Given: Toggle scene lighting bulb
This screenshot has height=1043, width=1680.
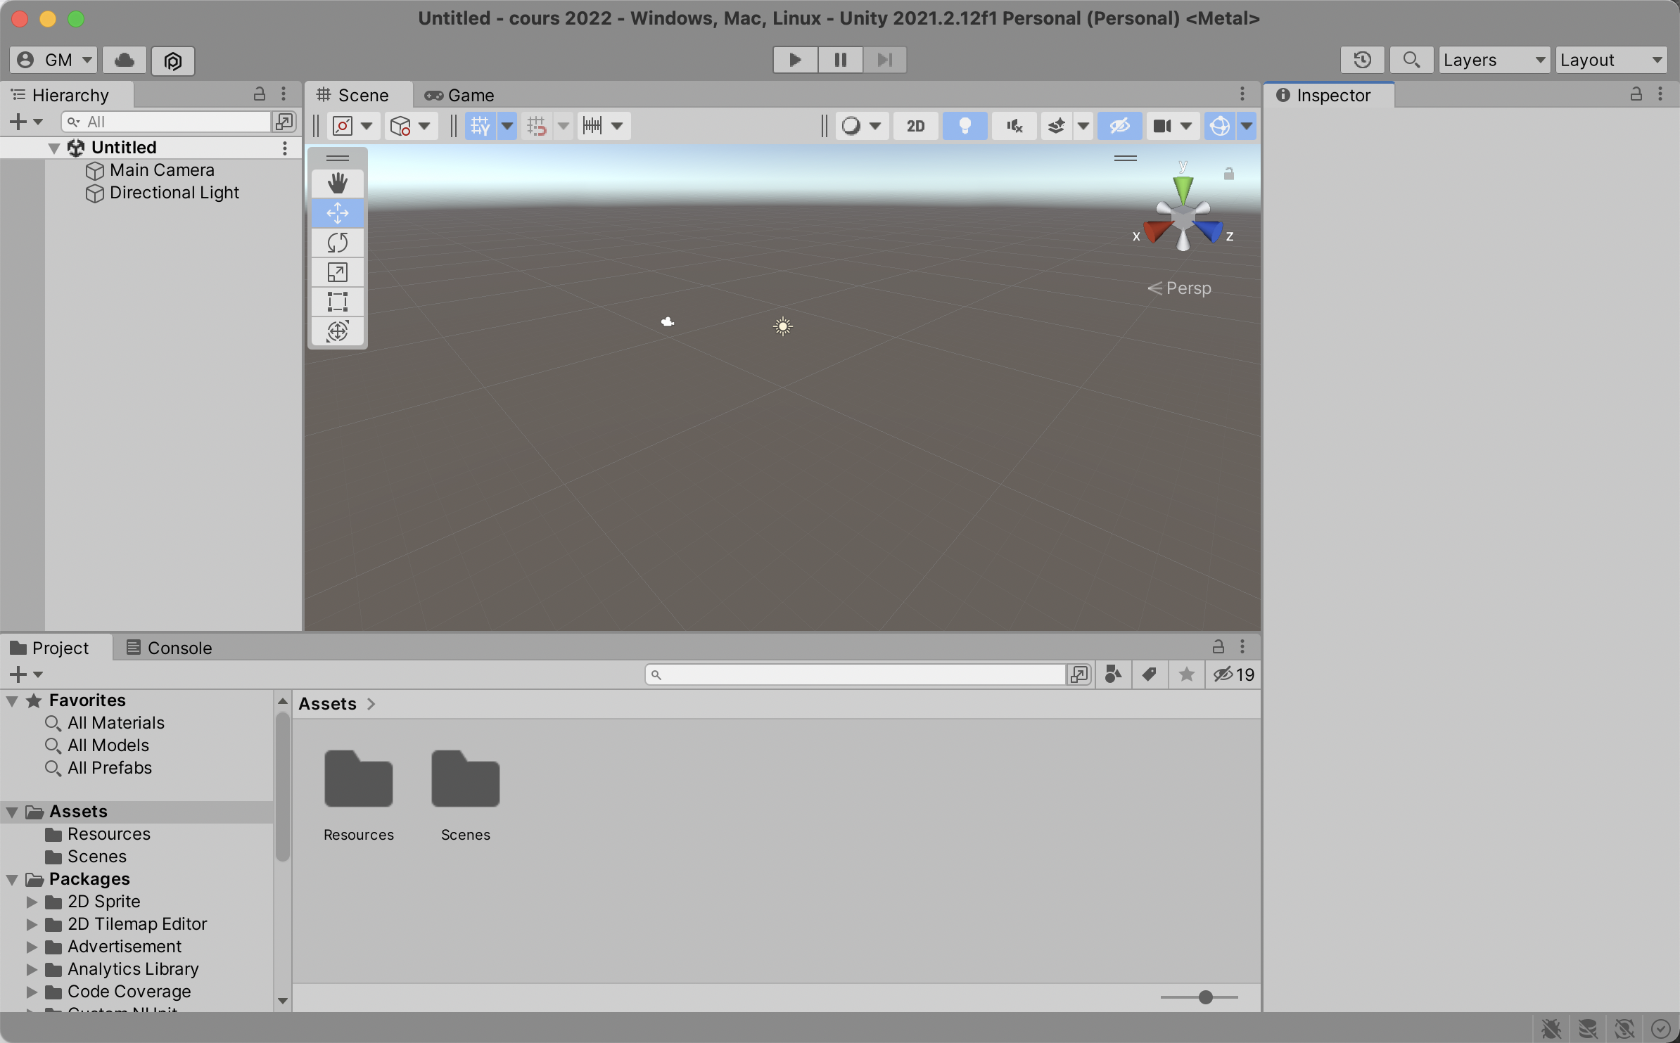Looking at the screenshot, I should [965, 126].
